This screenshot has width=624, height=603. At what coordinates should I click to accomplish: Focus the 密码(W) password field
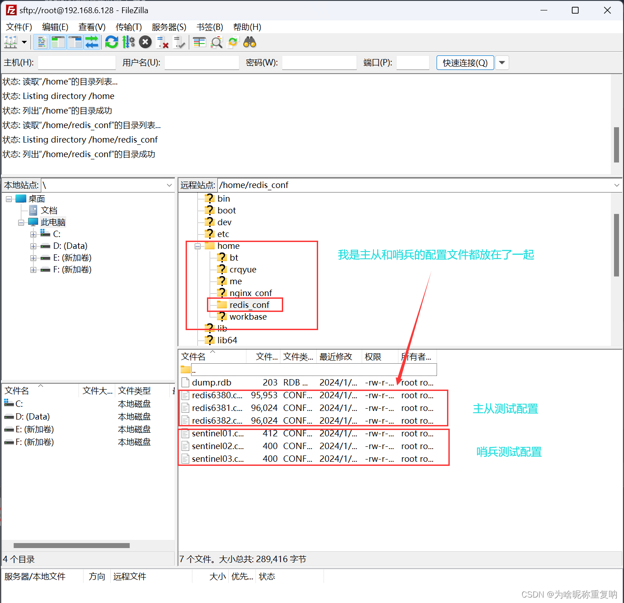(x=319, y=63)
